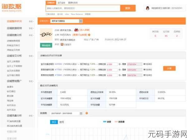Toggle the blue 销量 legend series
This screenshot has width=187, height=140.
[x=107, y=122]
